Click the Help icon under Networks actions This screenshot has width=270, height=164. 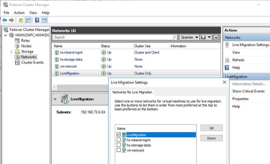[x=227, y=68]
